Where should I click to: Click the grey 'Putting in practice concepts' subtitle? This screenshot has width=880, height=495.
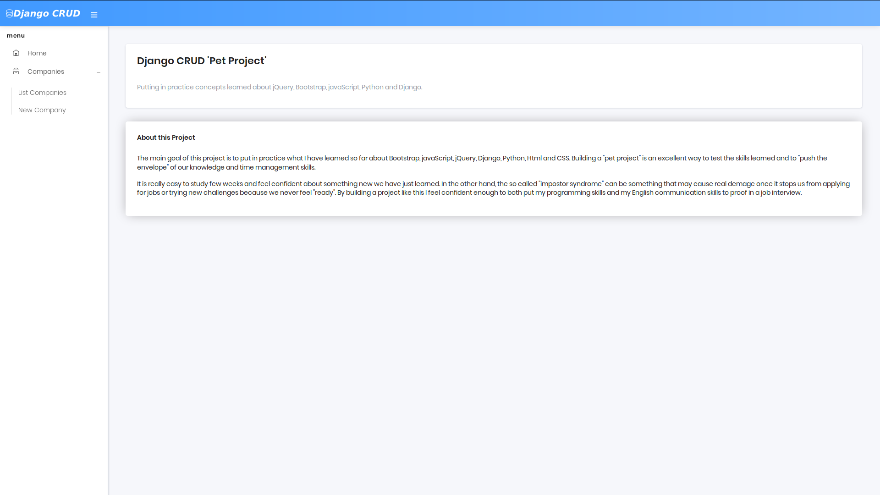[280, 87]
